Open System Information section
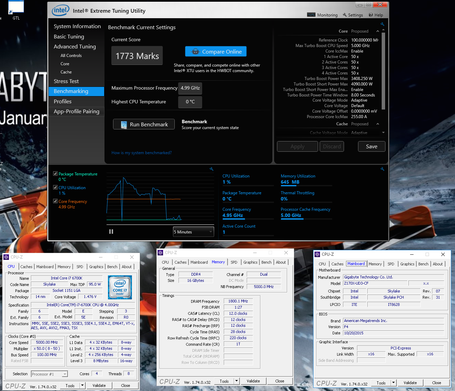455x391 pixels. tap(77, 26)
